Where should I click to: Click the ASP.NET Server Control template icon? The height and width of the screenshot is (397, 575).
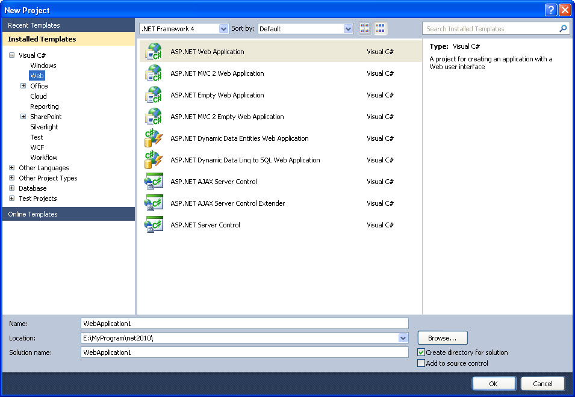point(154,225)
